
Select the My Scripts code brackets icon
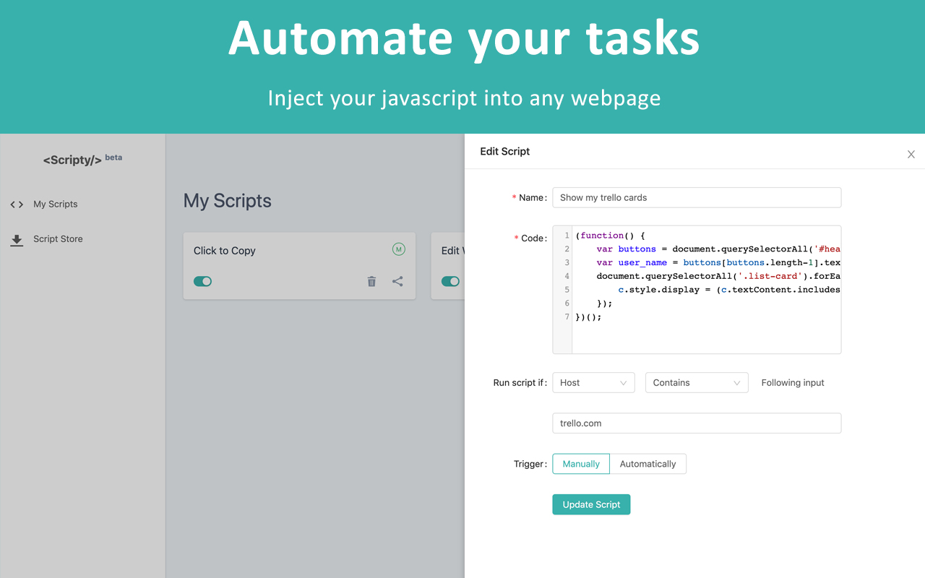tap(16, 204)
